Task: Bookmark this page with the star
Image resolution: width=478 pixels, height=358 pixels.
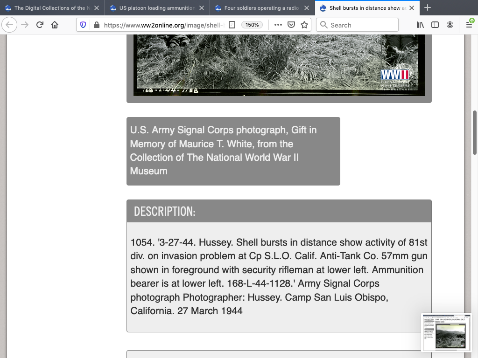Action: click(x=304, y=25)
